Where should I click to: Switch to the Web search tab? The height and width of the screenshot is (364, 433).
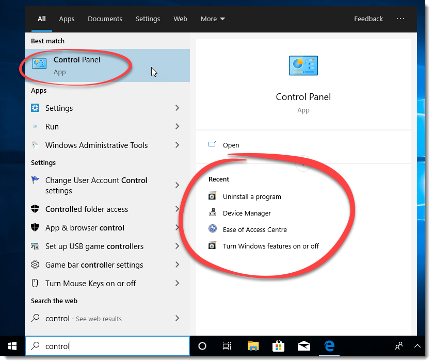180,19
